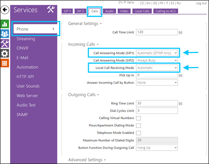This screenshot has height=164, width=209.
Task: Open Web Server in Services menu
Action: (x=27, y=95)
